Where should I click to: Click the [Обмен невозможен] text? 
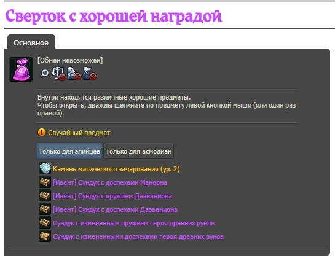[70, 60]
